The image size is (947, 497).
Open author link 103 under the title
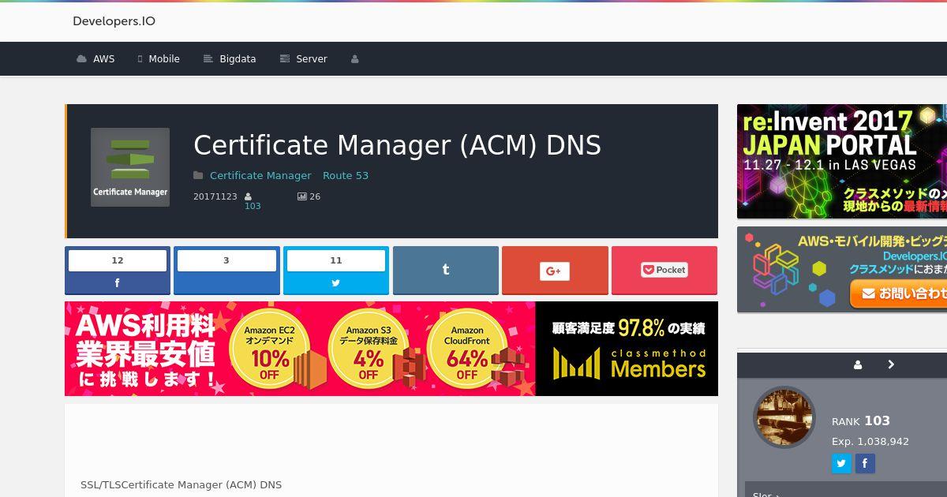point(253,206)
